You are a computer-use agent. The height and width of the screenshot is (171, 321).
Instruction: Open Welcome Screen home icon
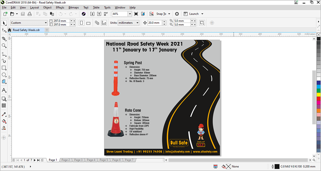(x=9, y=30)
